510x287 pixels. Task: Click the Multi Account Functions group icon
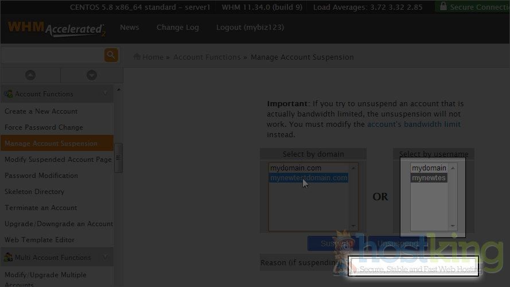click(x=8, y=257)
